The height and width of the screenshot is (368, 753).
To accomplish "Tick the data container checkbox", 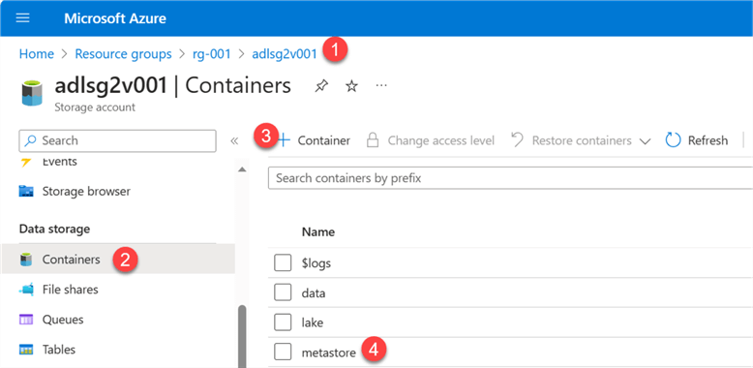I will click(283, 292).
